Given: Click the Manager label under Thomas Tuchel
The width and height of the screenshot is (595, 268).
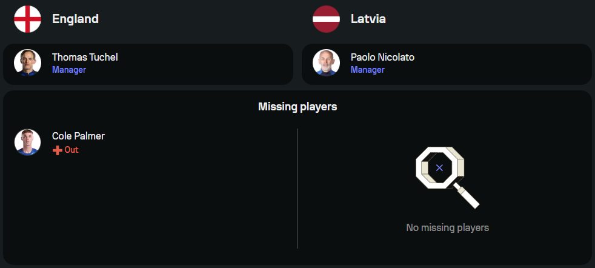Looking at the screenshot, I should coord(69,70).
